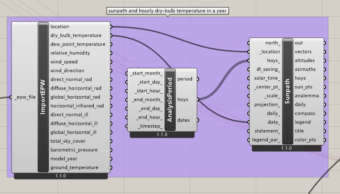Click _center_pt_ input
The image size is (340, 194).
pyautogui.click(x=267, y=87)
